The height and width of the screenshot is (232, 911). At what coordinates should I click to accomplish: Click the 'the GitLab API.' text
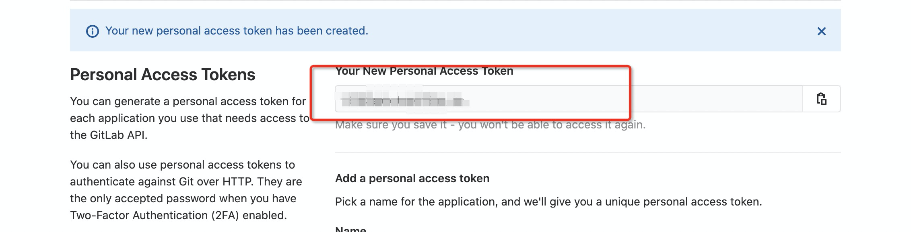[x=109, y=135]
